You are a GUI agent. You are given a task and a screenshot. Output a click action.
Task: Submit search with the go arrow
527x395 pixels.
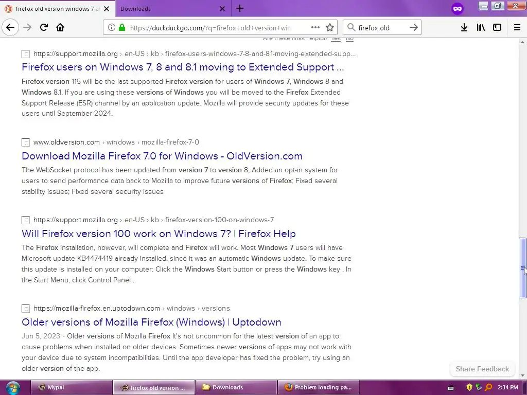(413, 28)
